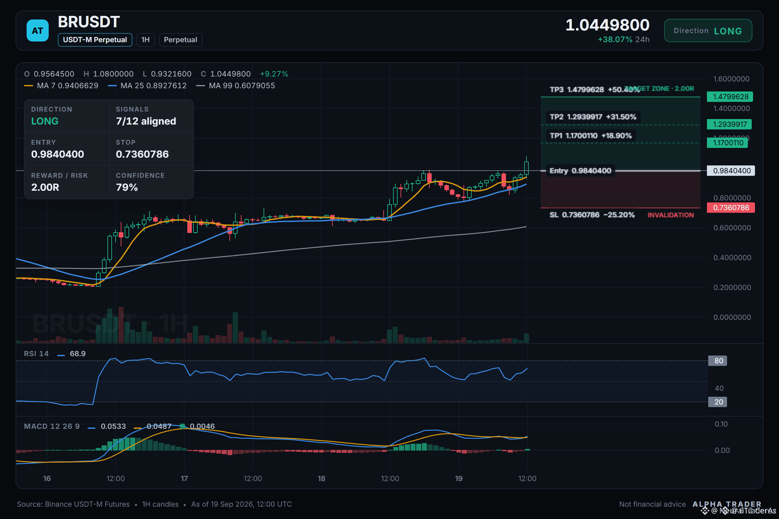Click the red stop-loss 0.7360786 tag

pyautogui.click(x=731, y=208)
